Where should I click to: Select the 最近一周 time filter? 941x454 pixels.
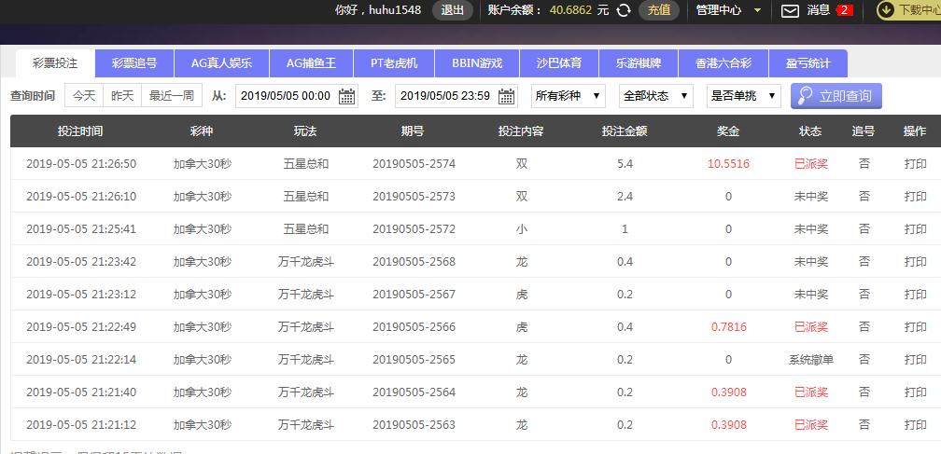pyautogui.click(x=172, y=96)
